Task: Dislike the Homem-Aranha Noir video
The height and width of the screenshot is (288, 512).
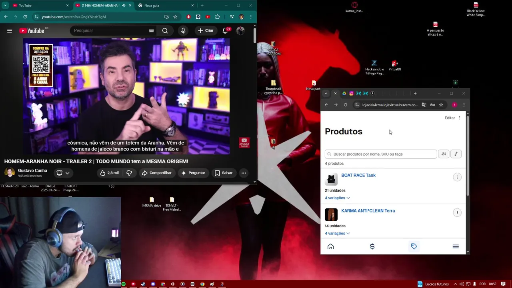Action: click(x=129, y=173)
